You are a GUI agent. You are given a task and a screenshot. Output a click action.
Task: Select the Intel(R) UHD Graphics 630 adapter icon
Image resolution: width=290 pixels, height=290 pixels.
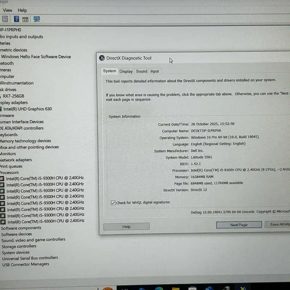(x=2, y=109)
